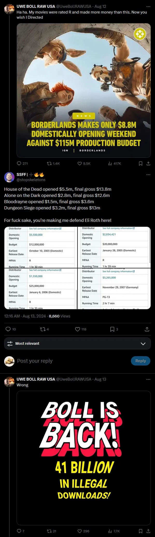Click the Reply button
This screenshot has height=537, width=155.
point(140,361)
